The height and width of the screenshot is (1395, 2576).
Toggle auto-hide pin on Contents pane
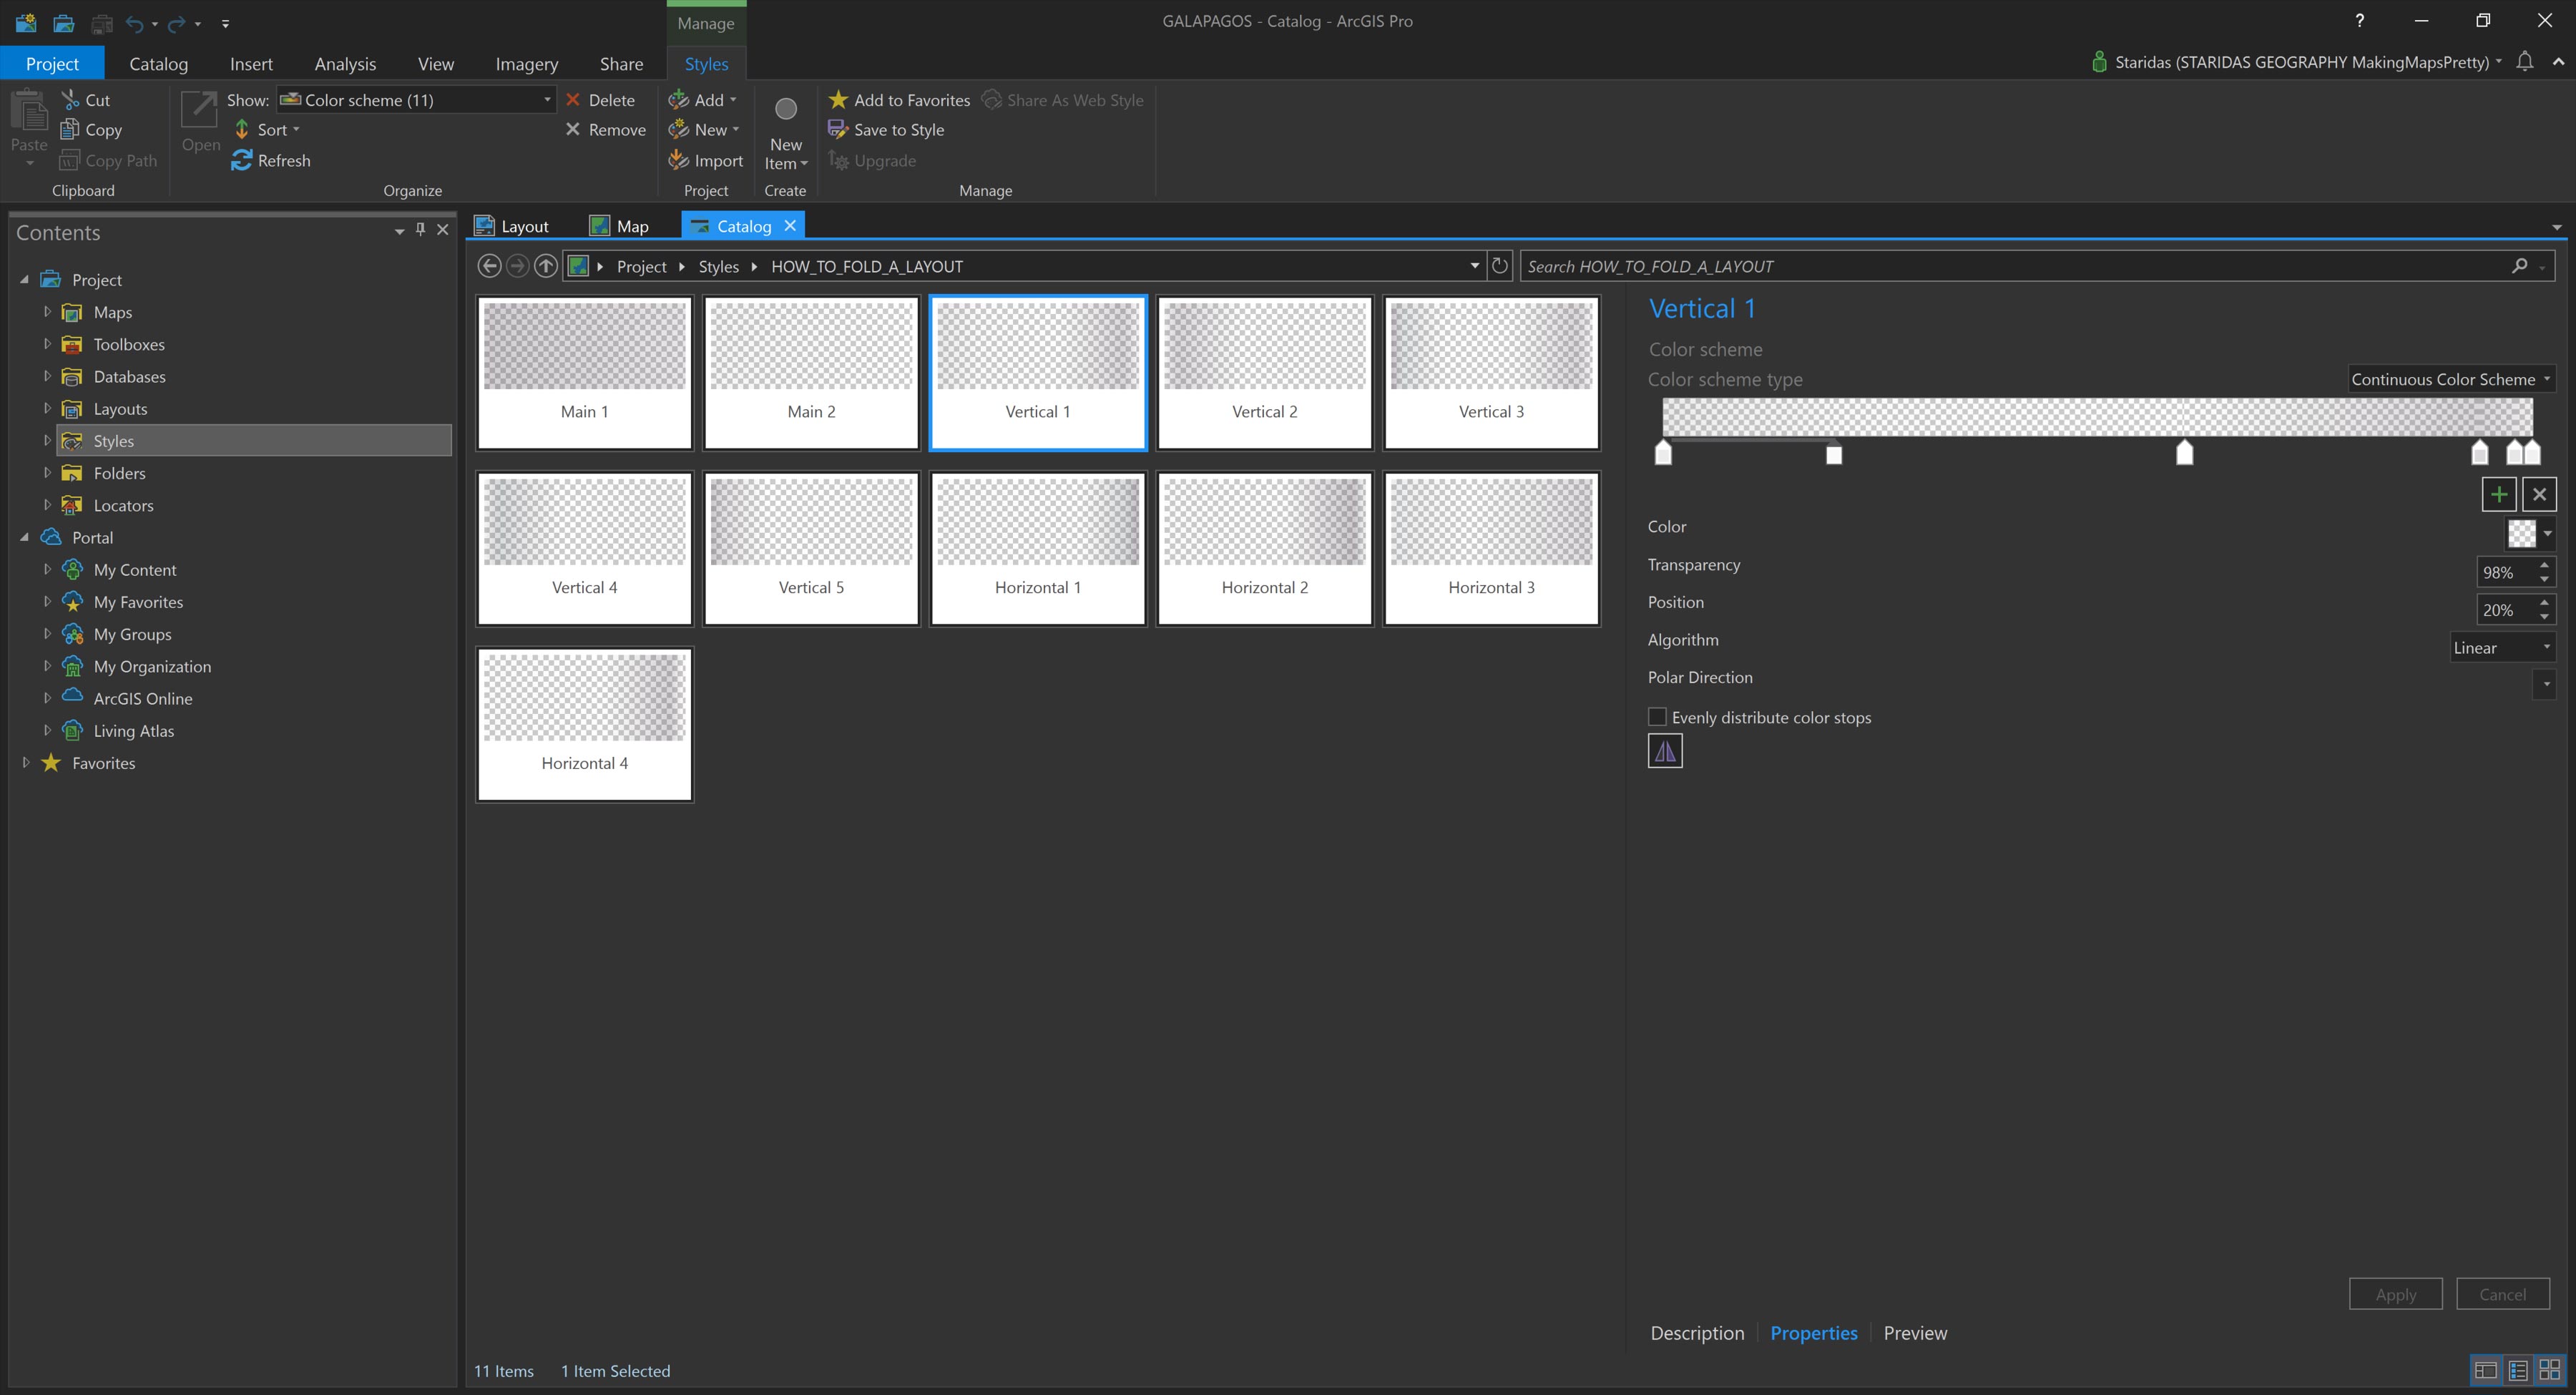(x=421, y=230)
